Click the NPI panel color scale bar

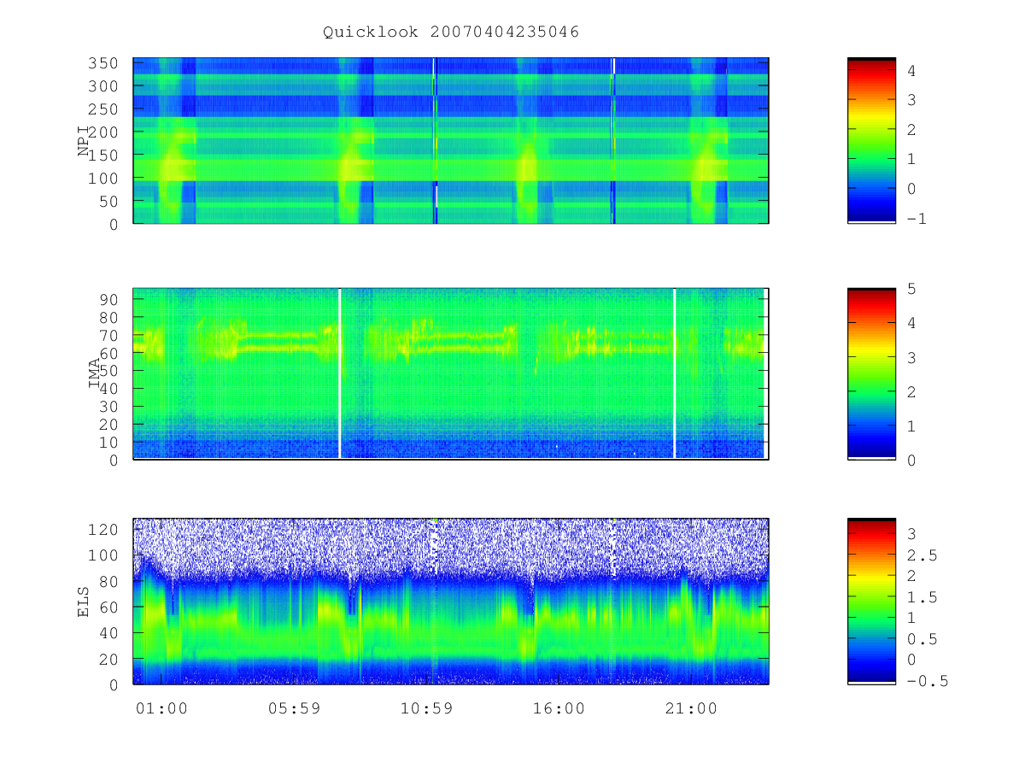point(871,140)
